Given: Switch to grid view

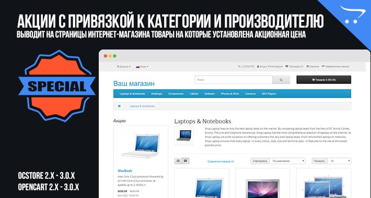Looking at the screenshot, I should (x=185, y=161).
